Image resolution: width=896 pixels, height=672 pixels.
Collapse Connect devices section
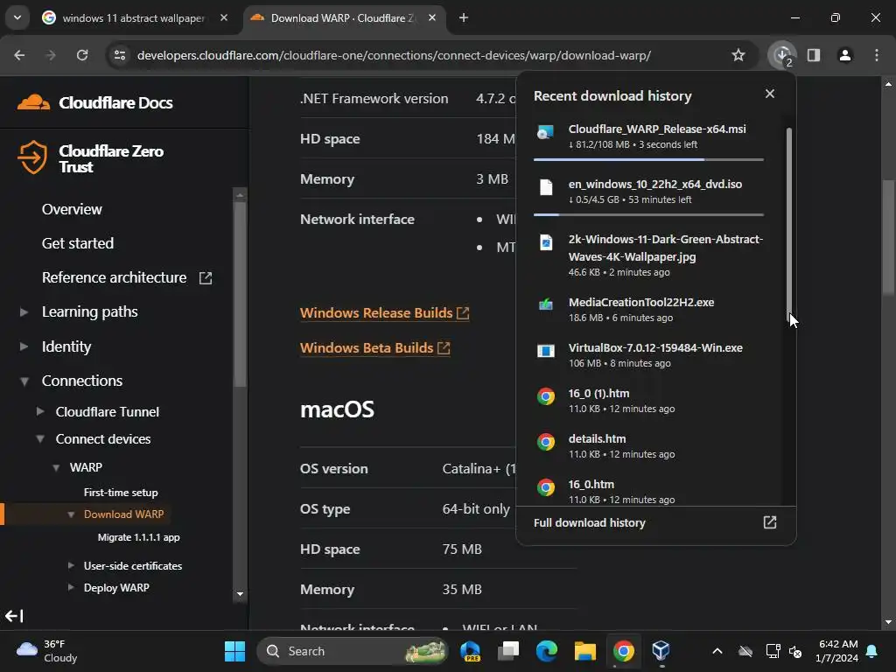[x=40, y=439]
